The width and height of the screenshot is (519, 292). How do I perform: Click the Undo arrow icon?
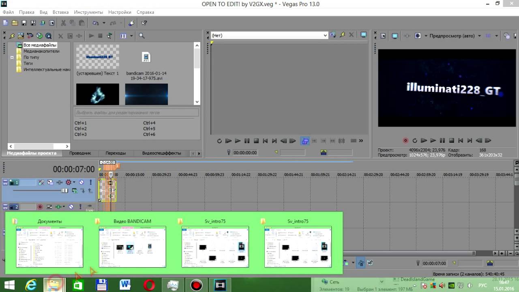96,23
